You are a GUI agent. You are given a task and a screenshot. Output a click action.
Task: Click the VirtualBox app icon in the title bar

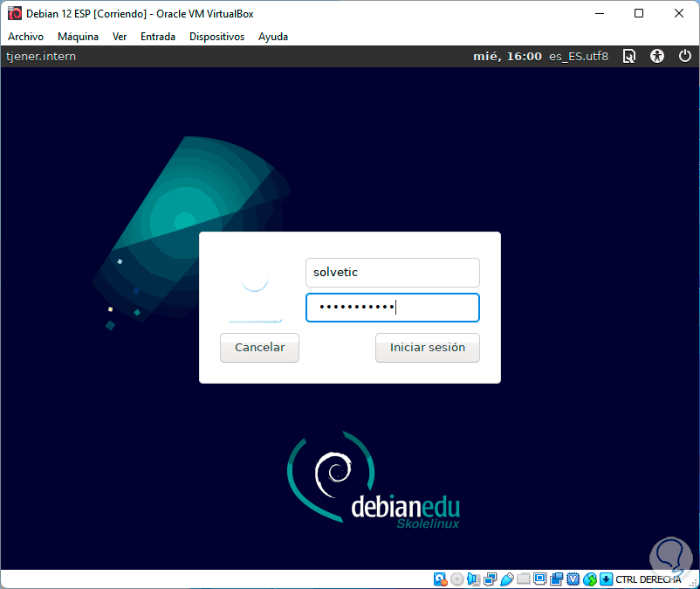click(x=14, y=13)
